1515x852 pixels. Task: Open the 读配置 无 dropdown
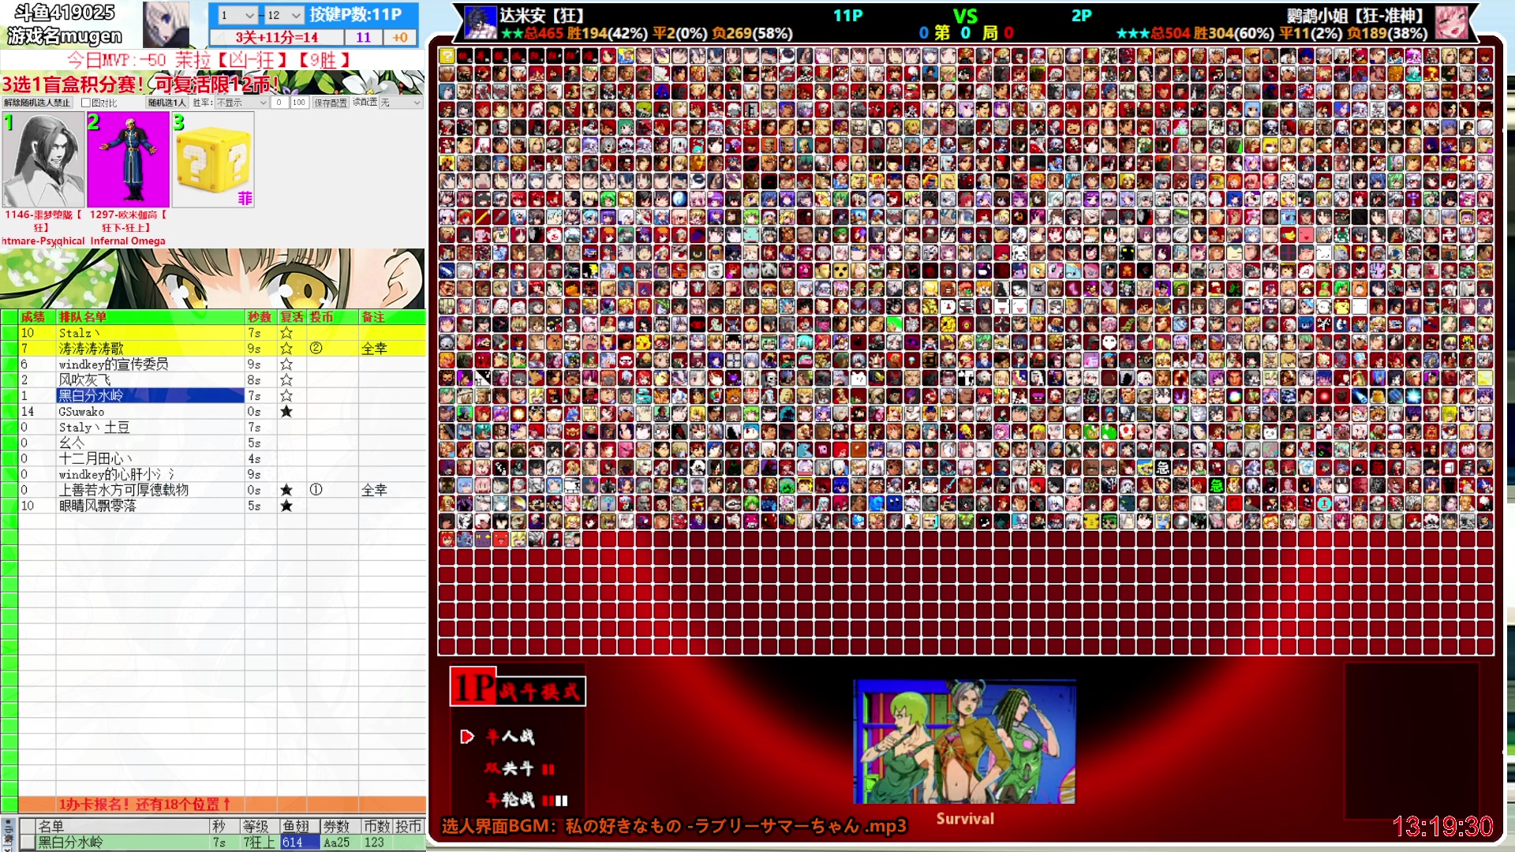pos(400,103)
